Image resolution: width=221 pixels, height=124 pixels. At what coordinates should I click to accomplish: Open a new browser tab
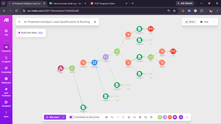(x=133, y=3)
